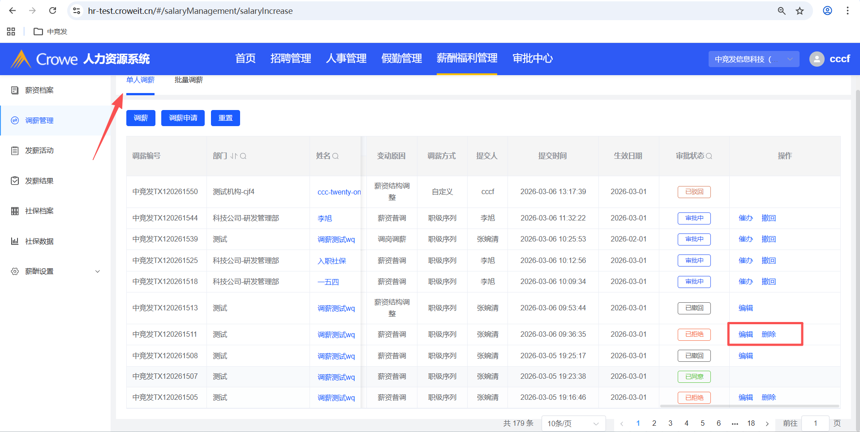Open 薪资档案 in the sidebar

pos(39,90)
